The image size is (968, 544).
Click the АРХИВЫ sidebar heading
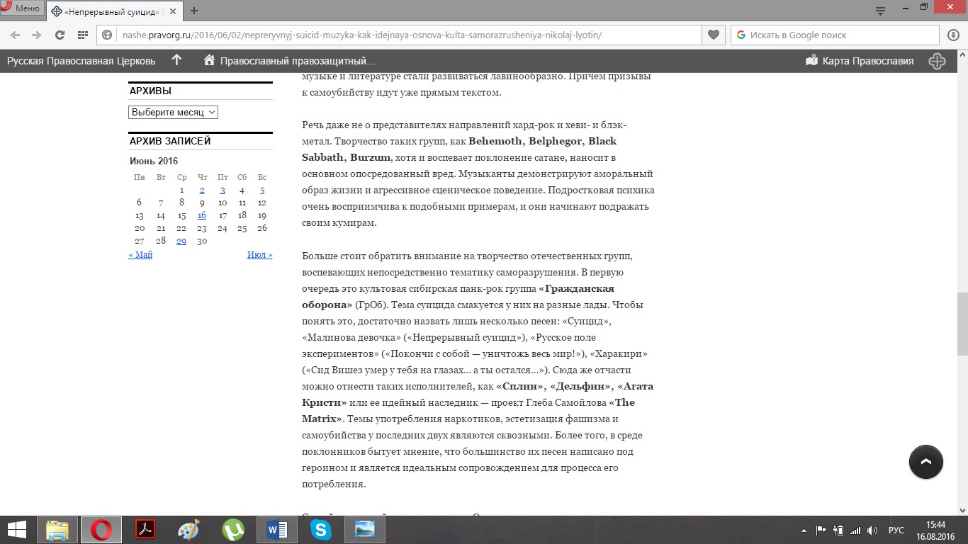point(150,91)
